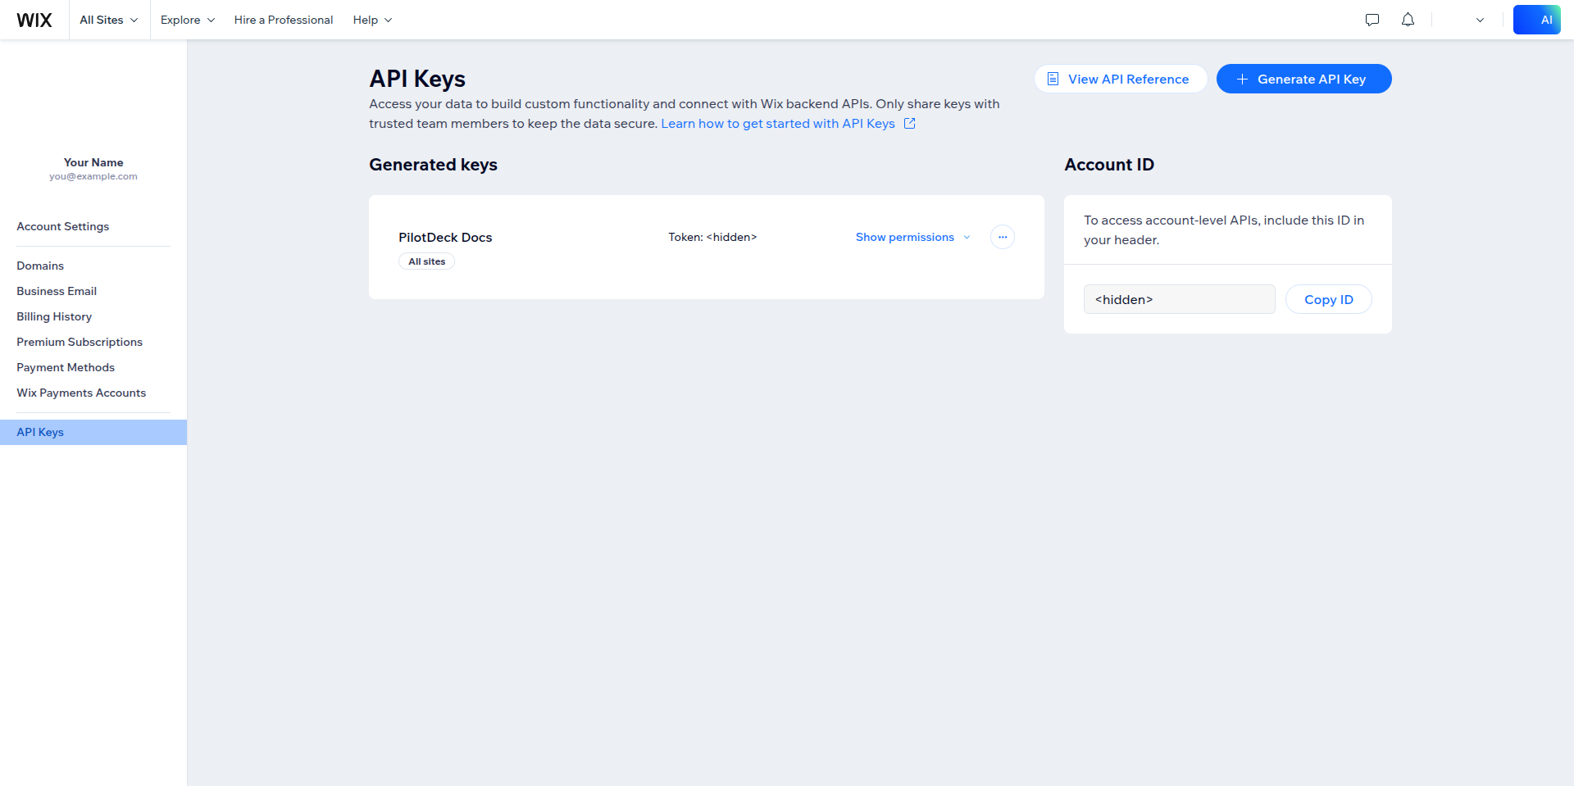Open Business Email in sidebar
This screenshot has width=1574, height=786.
[57, 291]
